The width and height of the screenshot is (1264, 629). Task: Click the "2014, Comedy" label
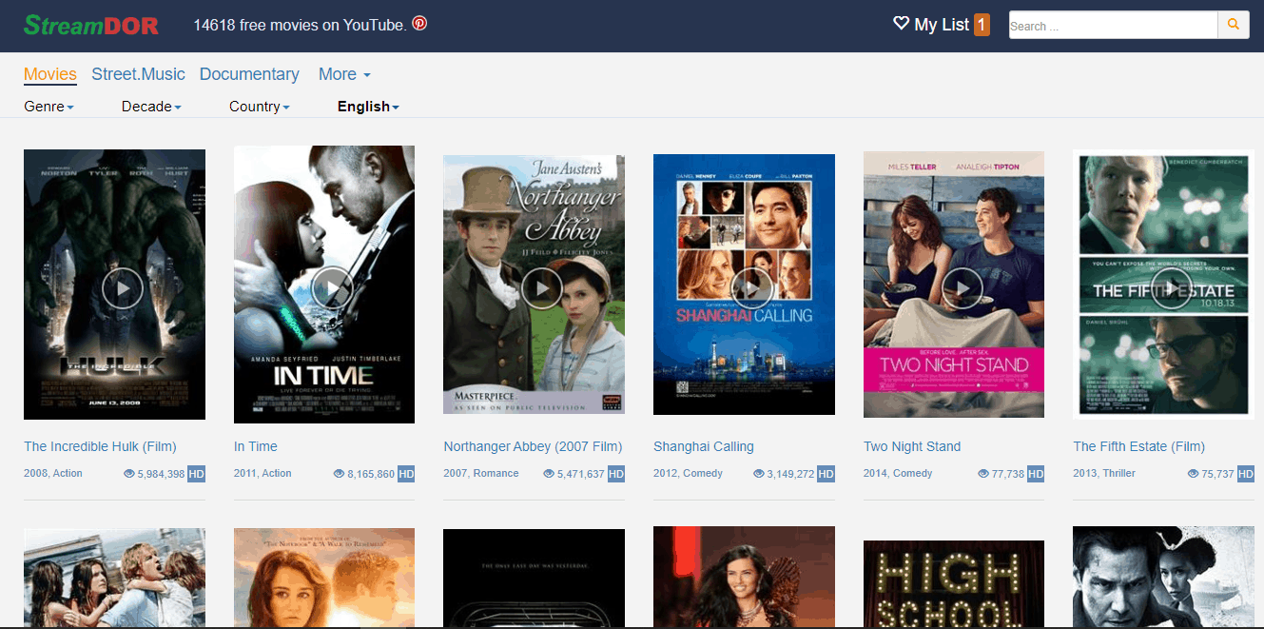(898, 473)
